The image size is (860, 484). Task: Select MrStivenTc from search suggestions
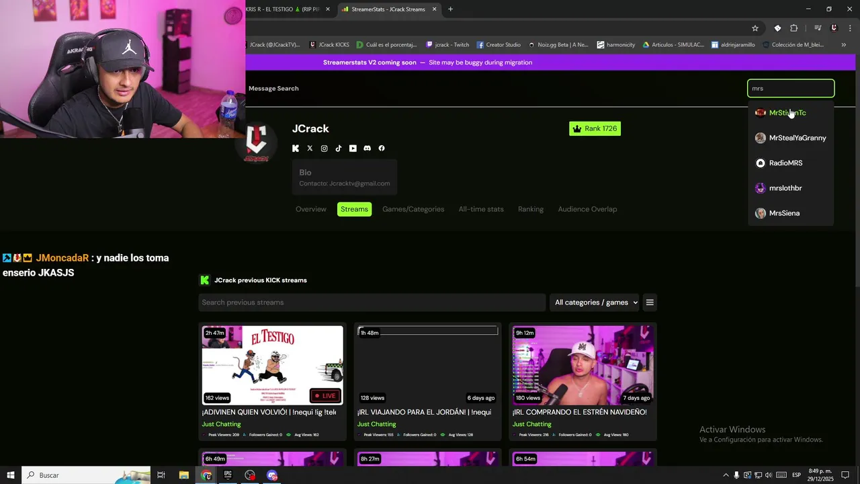point(791,113)
